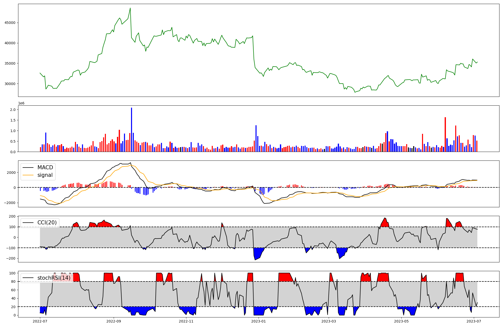503x327 pixels.
Task: Click the orange signal legend line sample
Action: (28, 175)
